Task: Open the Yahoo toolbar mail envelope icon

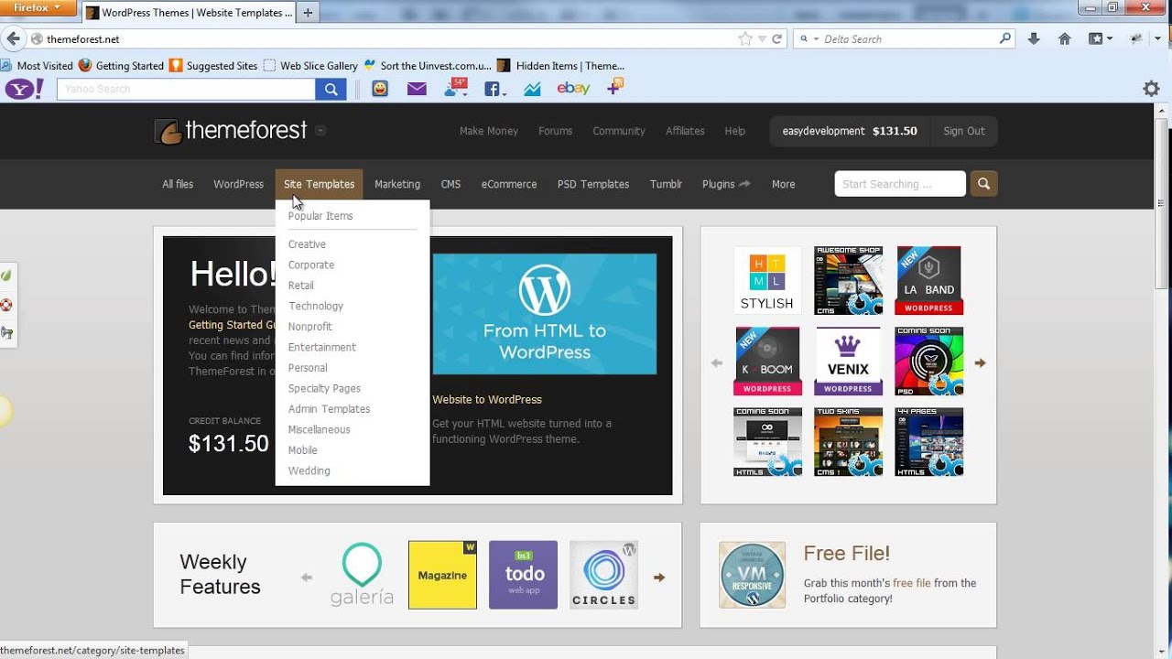Action: 417,89
